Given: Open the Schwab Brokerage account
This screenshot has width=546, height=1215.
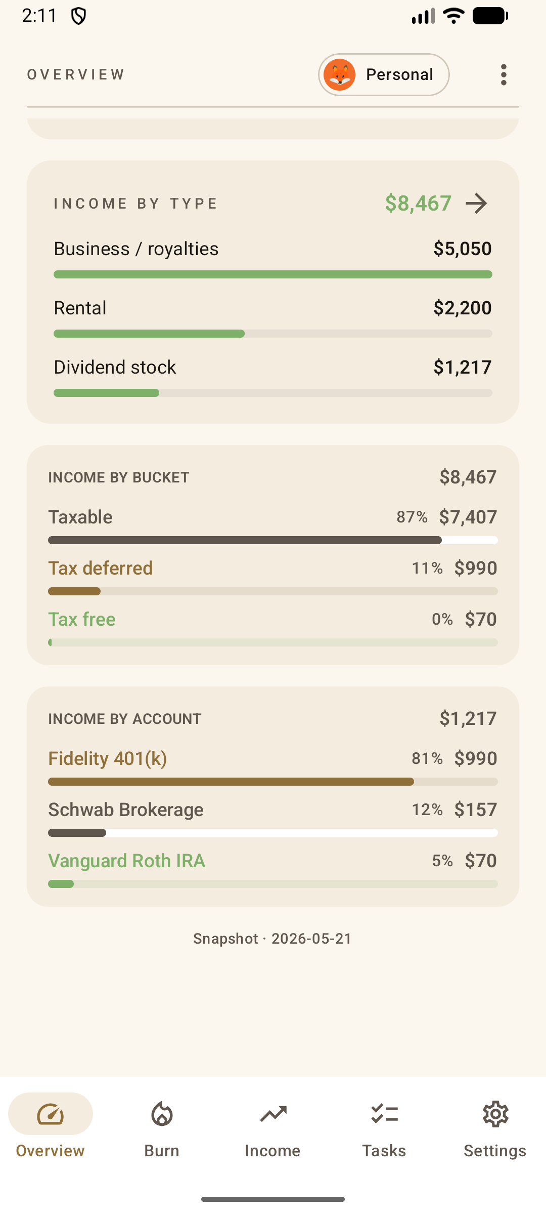Looking at the screenshot, I should [273, 818].
